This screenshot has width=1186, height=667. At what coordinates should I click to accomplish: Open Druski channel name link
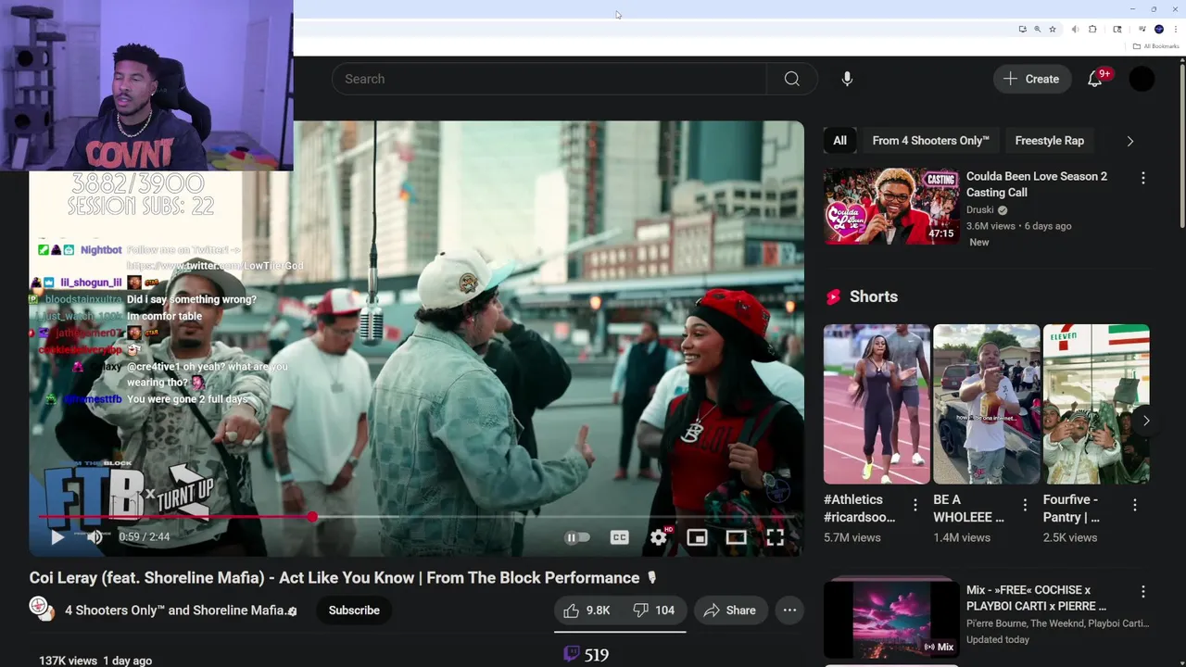click(x=979, y=210)
